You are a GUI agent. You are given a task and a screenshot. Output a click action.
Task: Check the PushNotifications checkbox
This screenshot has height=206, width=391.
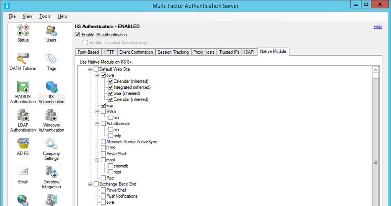[103, 196]
